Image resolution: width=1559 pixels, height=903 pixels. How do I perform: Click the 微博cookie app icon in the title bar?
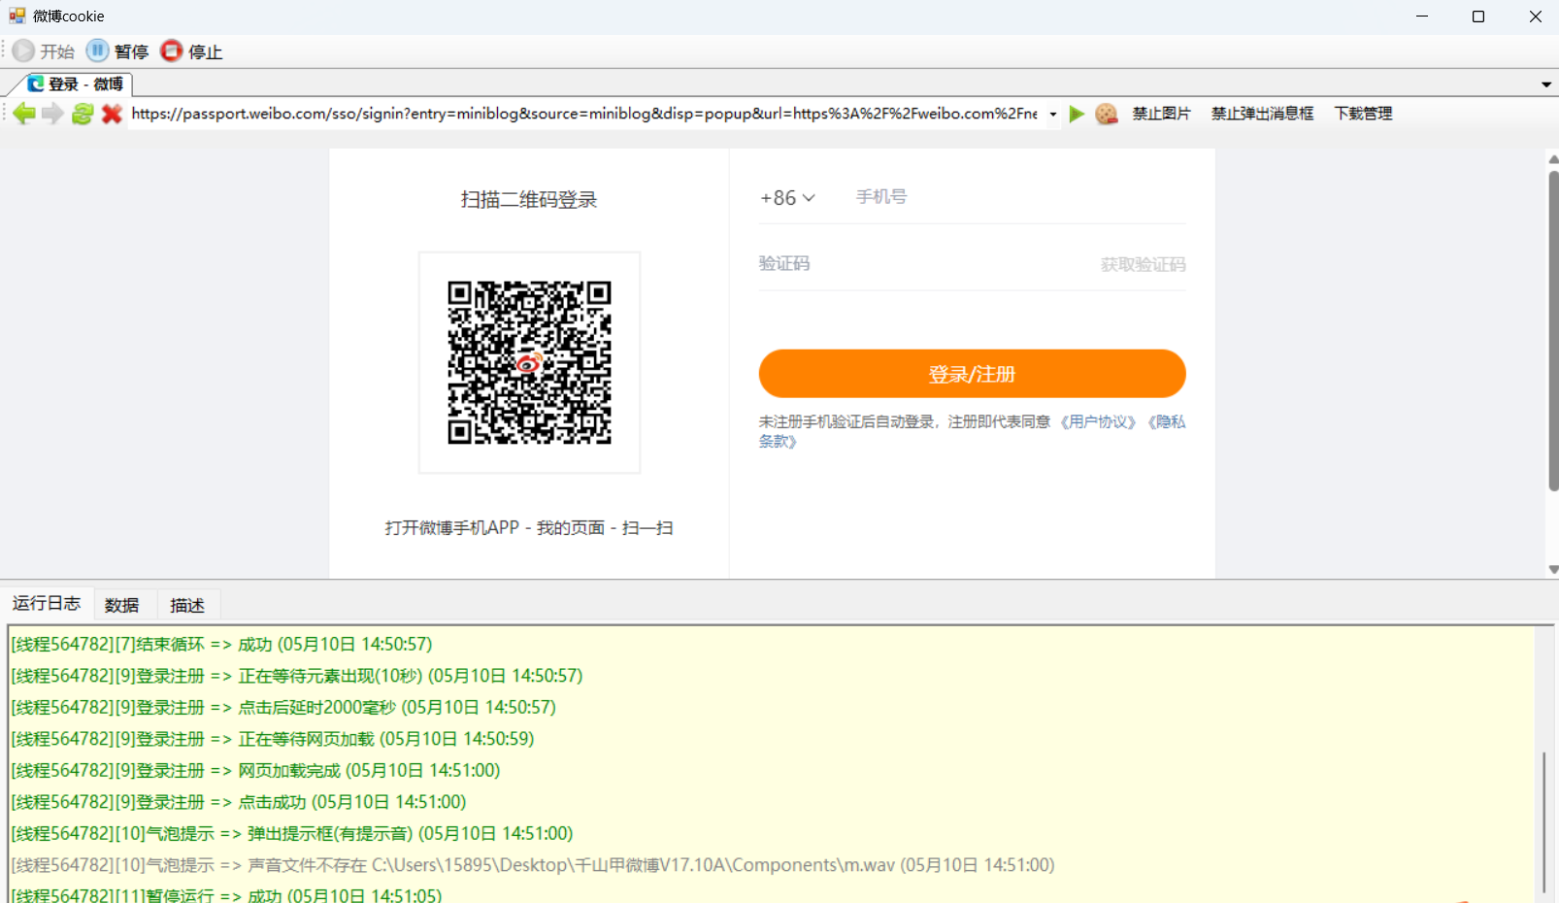coord(17,16)
